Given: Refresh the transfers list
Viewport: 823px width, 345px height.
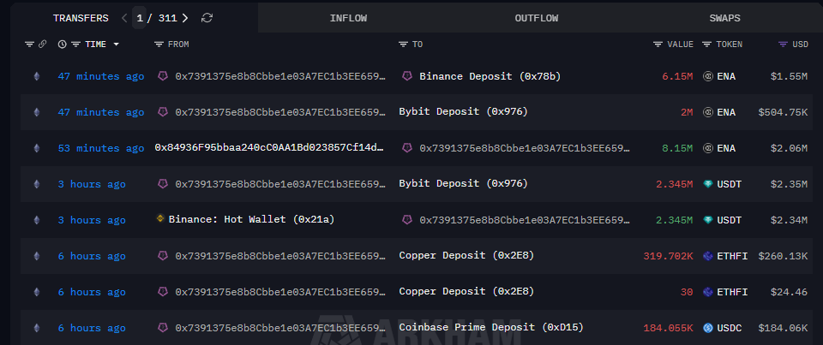Looking at the screenshot, I should 207,17.
